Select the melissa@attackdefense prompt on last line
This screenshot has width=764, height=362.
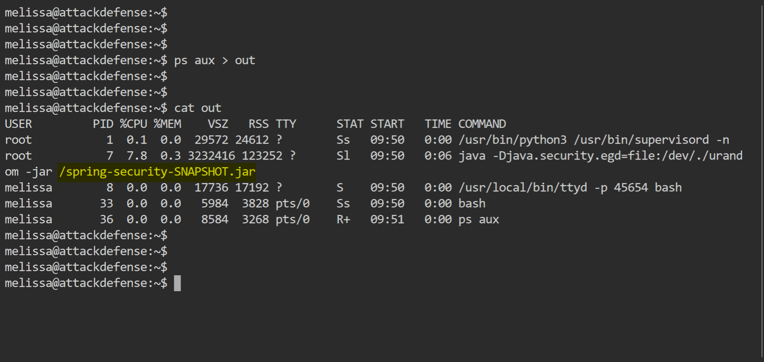86,283
